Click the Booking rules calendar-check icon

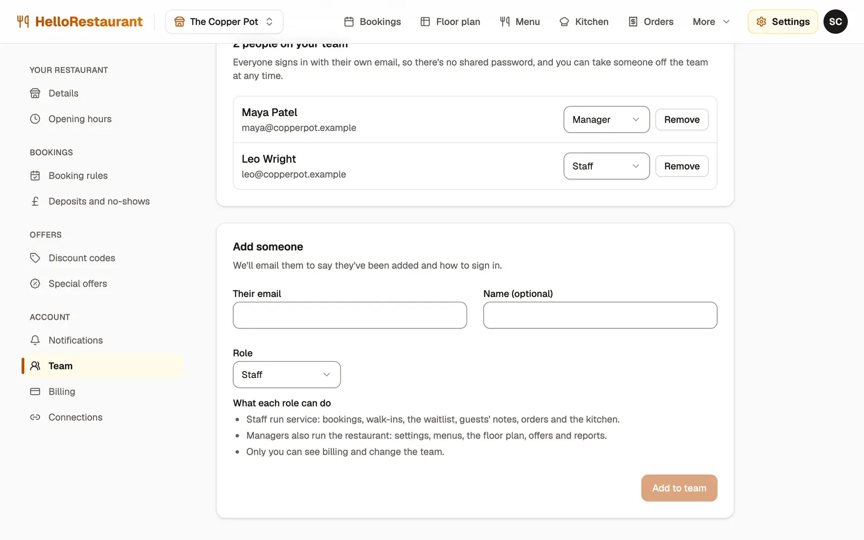pyautogui.click(x=35, y=175)
